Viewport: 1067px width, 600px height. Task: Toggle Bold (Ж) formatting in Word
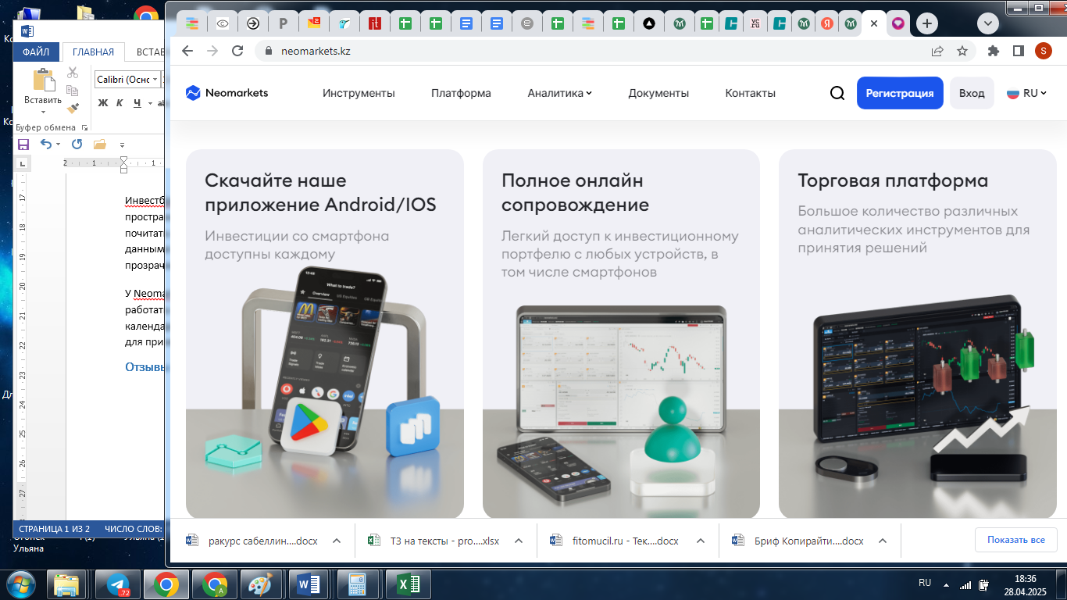(x=102, y=103)
